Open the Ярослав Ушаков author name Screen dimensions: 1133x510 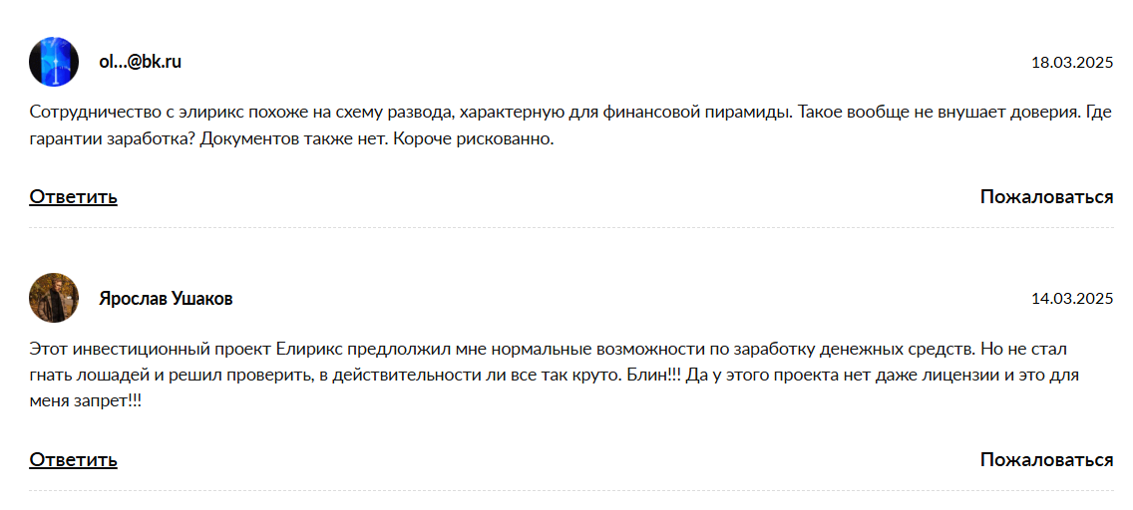[x=166, y=299]
